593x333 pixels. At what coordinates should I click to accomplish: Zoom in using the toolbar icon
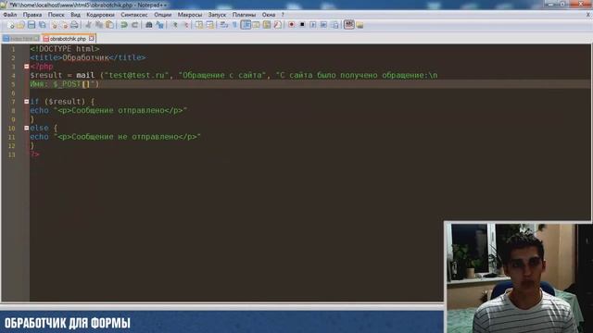coord(175,25)
